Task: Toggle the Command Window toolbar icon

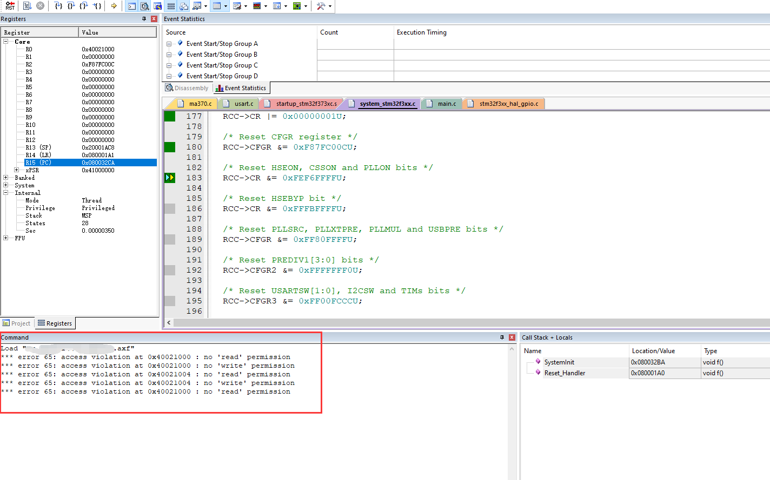Action: coord(131,6)
